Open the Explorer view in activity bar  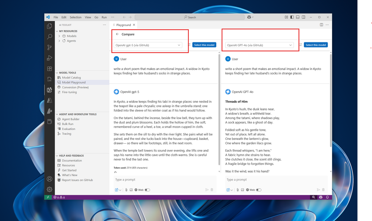[50, 26]
